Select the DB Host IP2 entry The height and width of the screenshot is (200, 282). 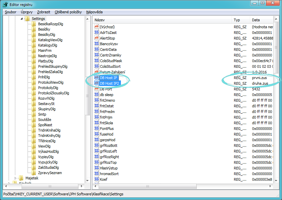[x=110, y=83]
